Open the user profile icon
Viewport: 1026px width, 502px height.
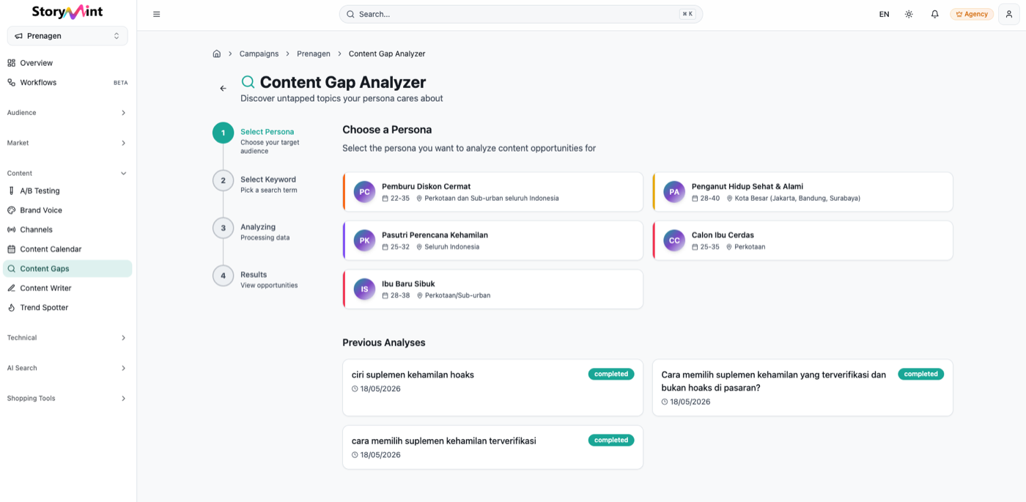pos(1009,14)
